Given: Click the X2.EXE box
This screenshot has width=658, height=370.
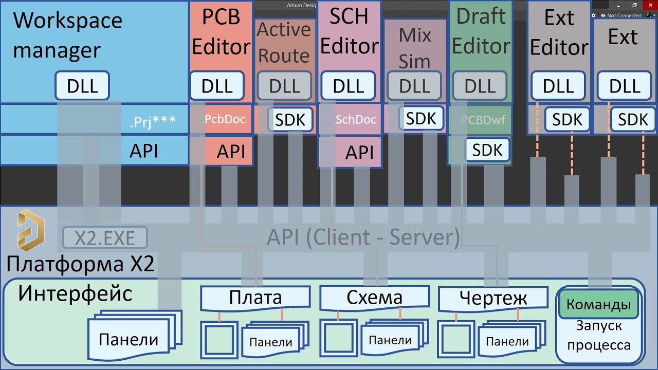Looking at the screenshot, I should click(105, 238).
